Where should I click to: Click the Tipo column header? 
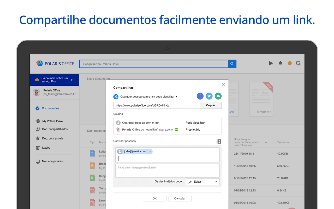(x=93, y=142)
